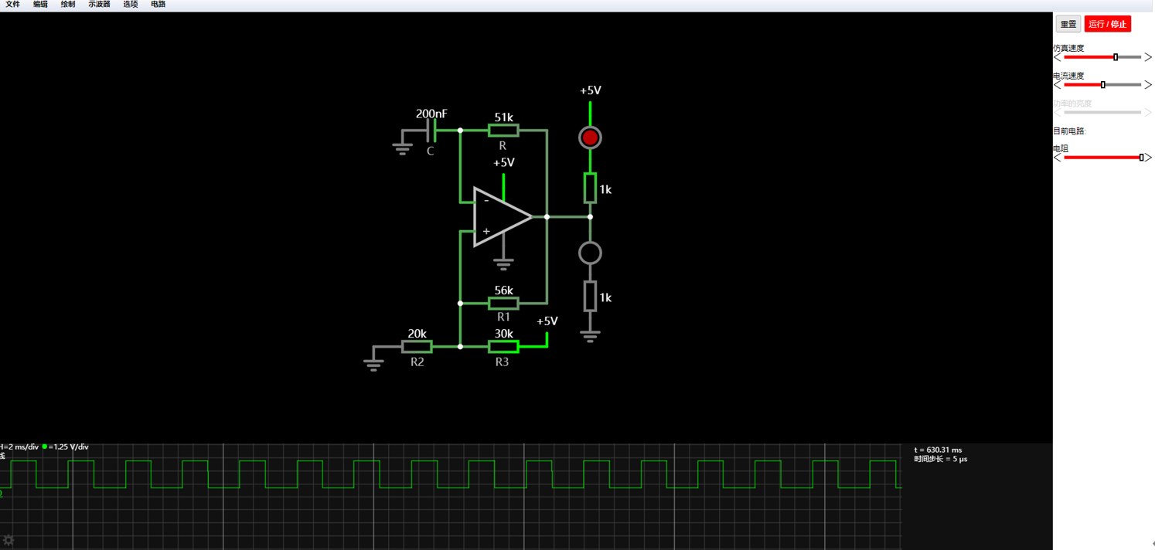Select ground symbol below op-amp

pos(503,263)
